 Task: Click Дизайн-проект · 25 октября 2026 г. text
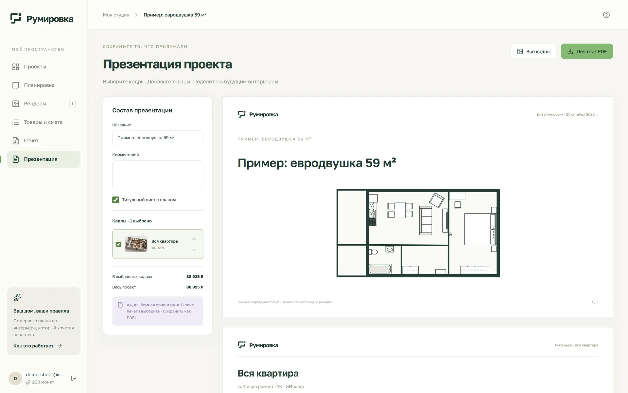coord(567,114)
